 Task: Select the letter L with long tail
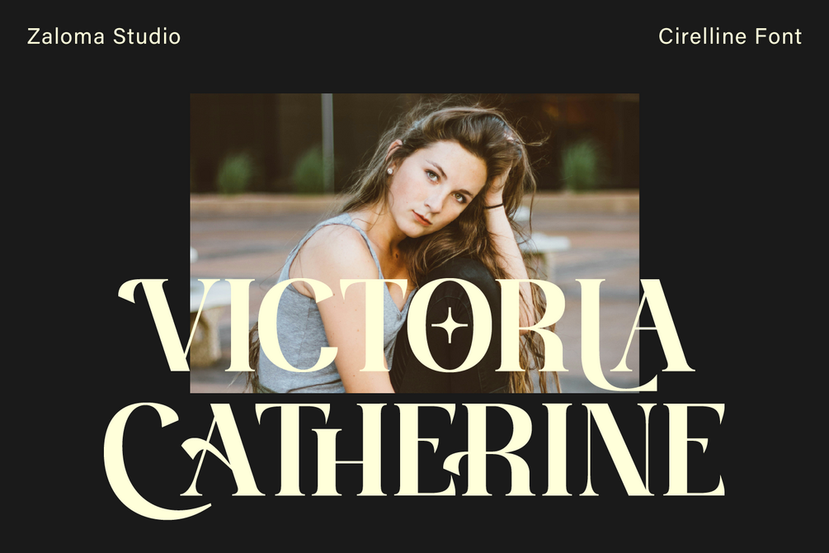[x=619, y=336]
